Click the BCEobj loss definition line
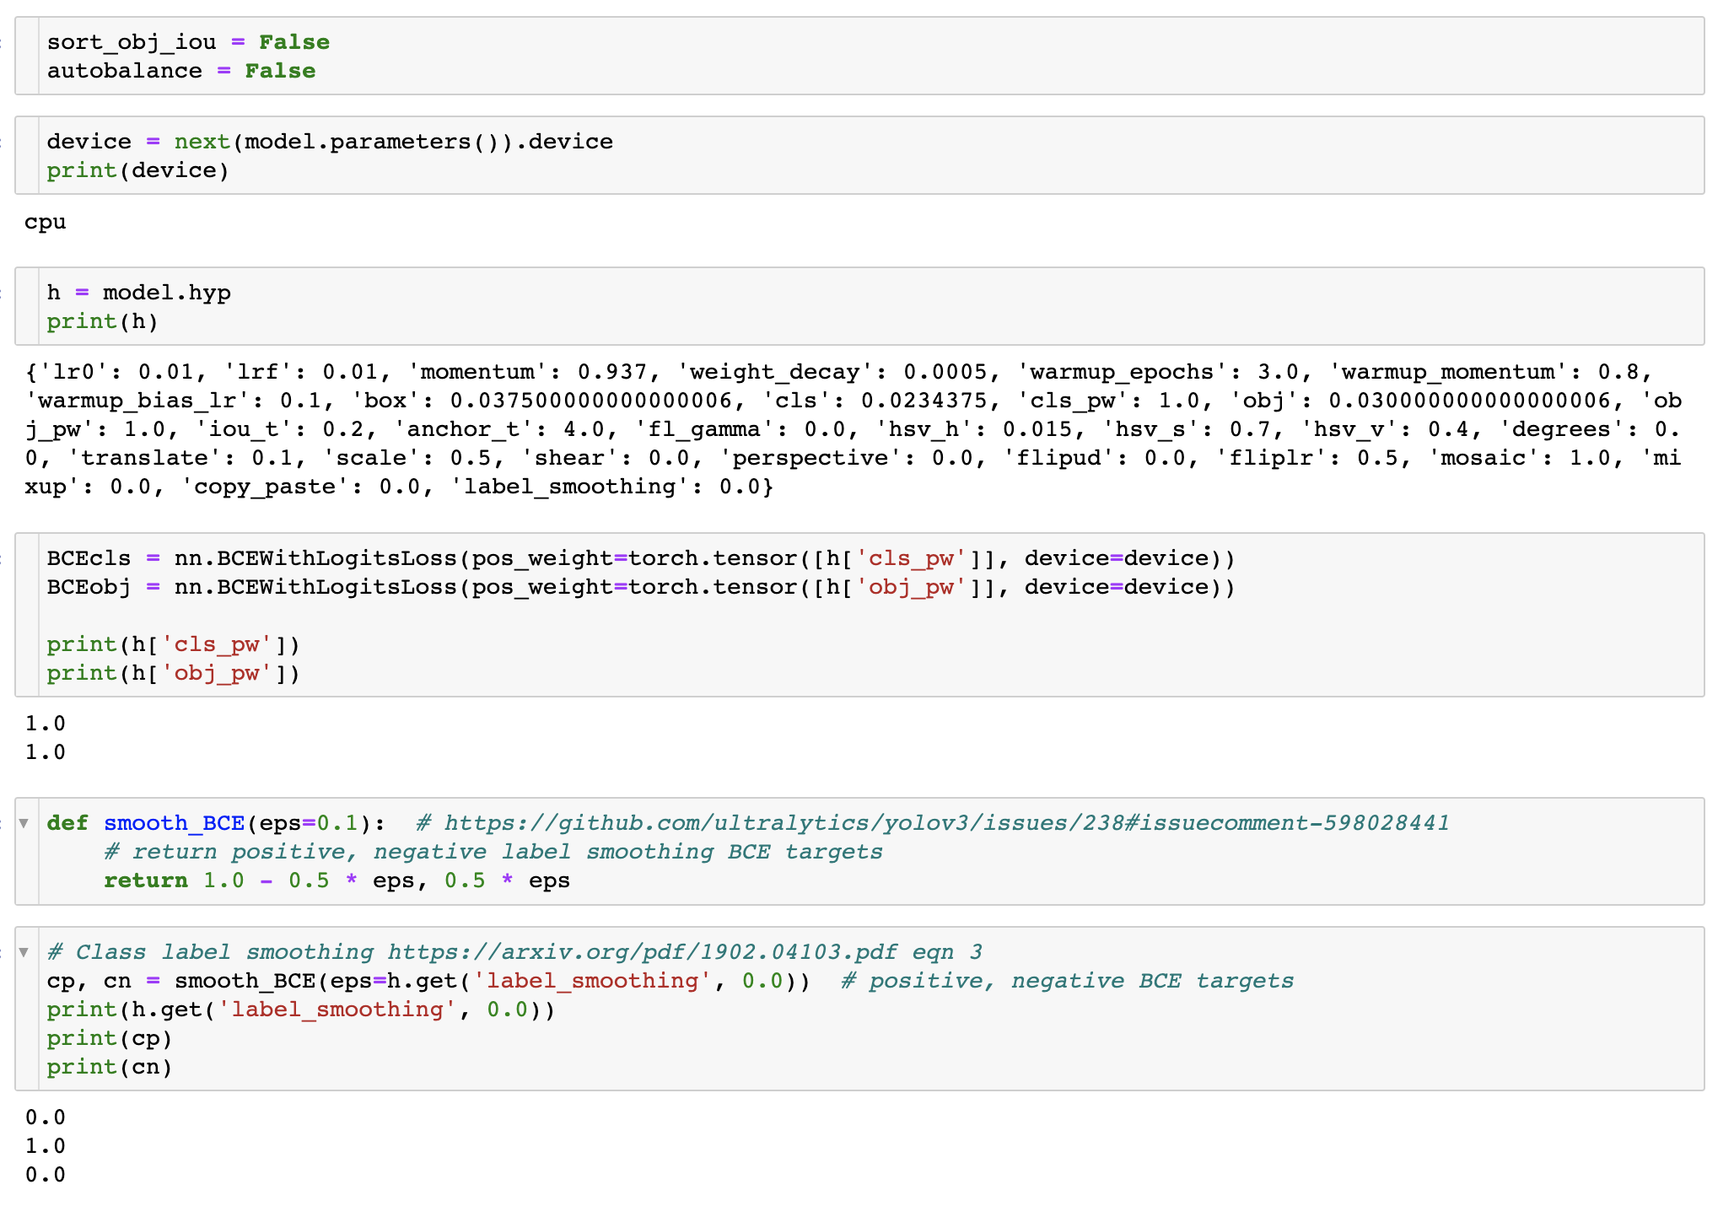 tap(640, 587)
